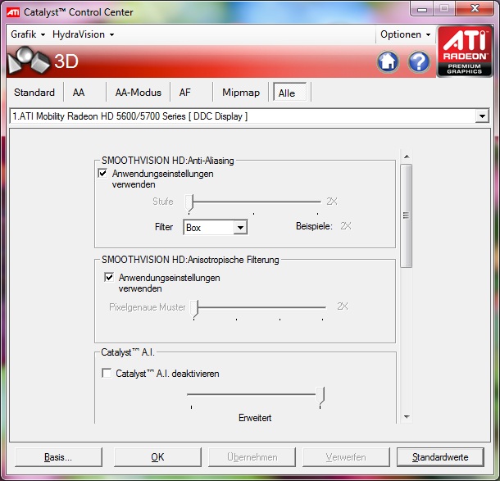Toggle Anisotropische Filterung Anwendungseinstellungen verwenden checkbox

pyautogui.click(x=109, y=277)
